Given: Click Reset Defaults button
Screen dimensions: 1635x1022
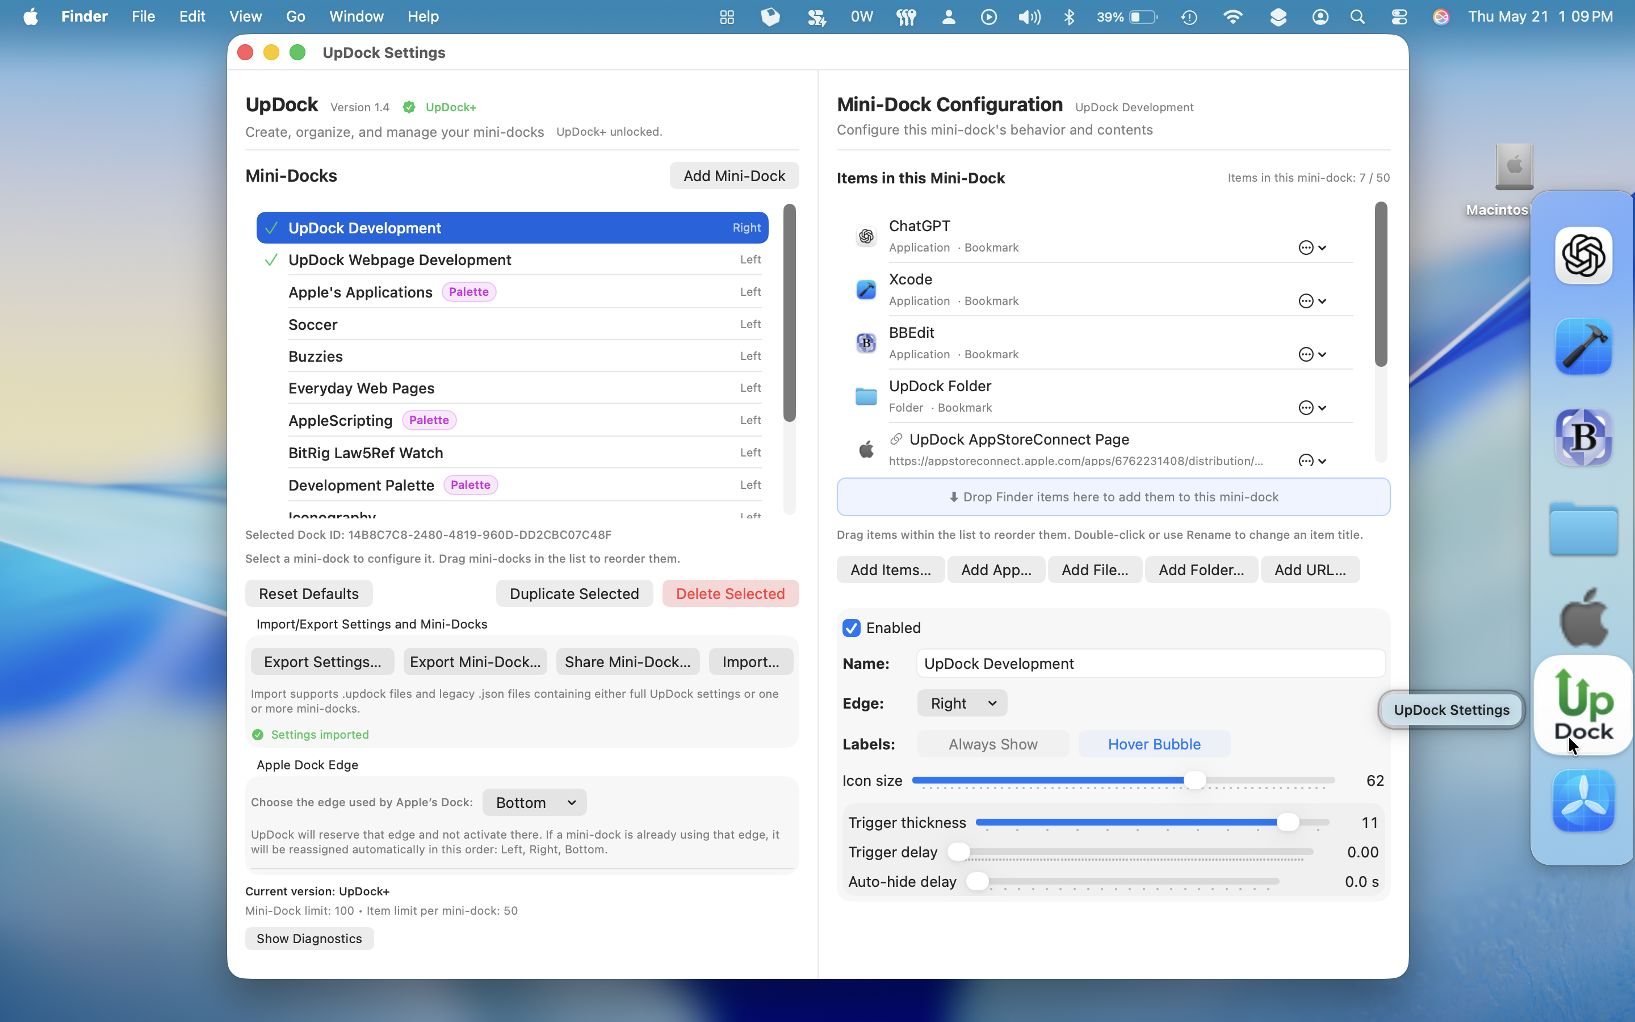Looking at the screenshot, I should (309, 593).
